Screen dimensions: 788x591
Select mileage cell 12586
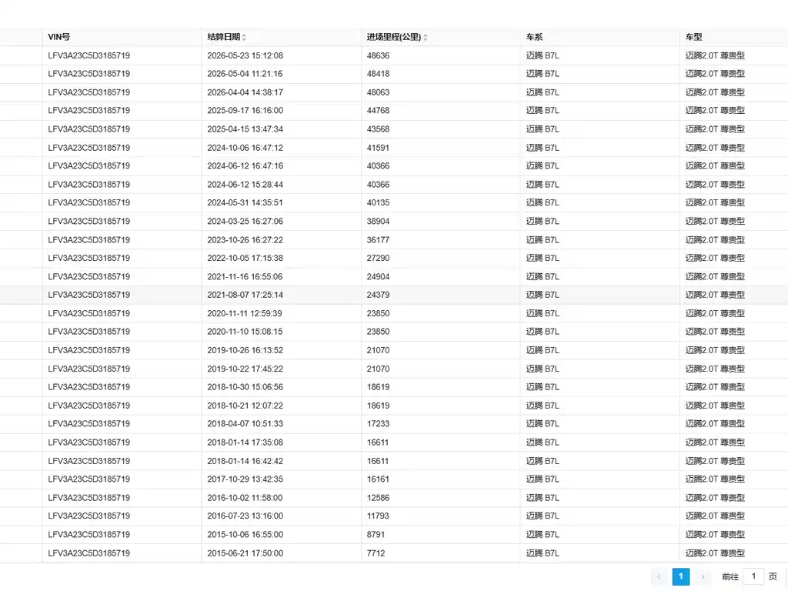378,498
